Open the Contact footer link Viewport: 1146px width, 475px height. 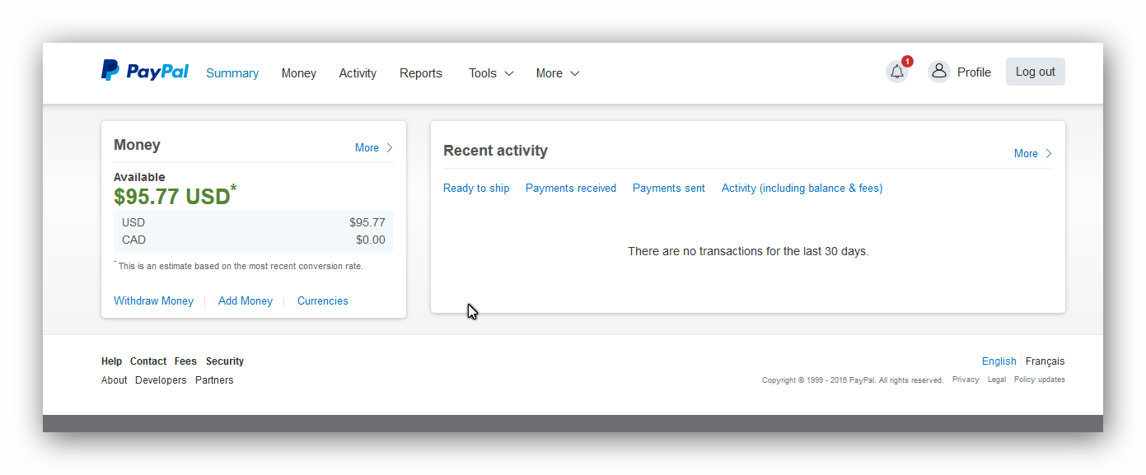coord(148,361)
